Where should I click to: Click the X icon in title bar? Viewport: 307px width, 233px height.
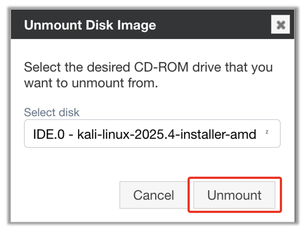point(280,25)
